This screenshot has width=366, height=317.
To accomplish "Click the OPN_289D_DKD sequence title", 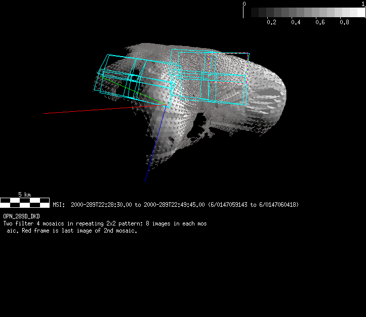I will coord(21,216).
